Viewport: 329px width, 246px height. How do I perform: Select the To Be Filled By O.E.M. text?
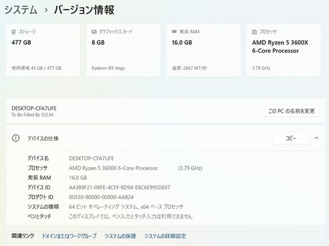pyautogui.click(x=33, y=115)
